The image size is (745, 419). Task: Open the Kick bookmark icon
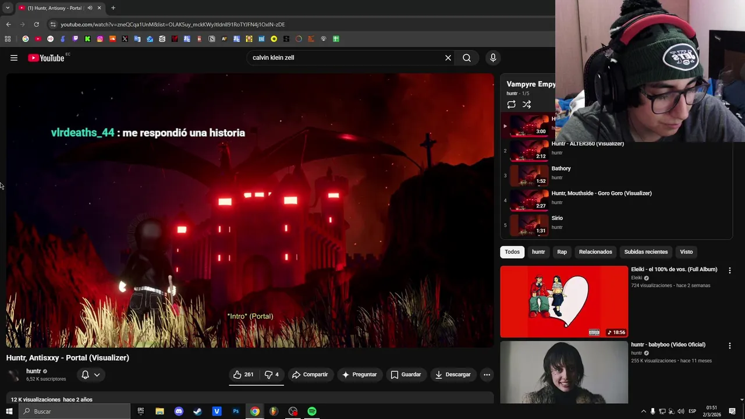pyautogui.click(x=87, y=39)
